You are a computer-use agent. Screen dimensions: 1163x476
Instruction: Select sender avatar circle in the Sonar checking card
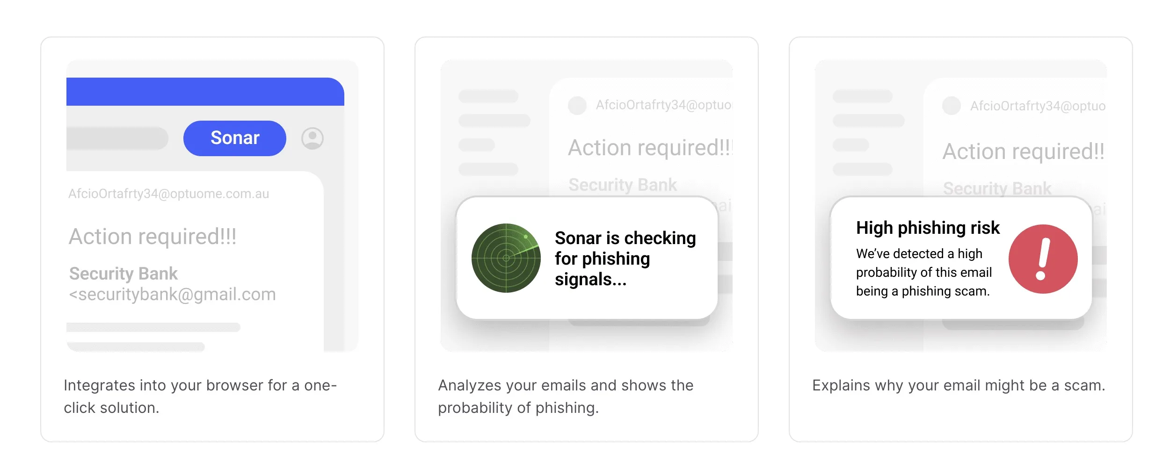click(x=577, y=105)
